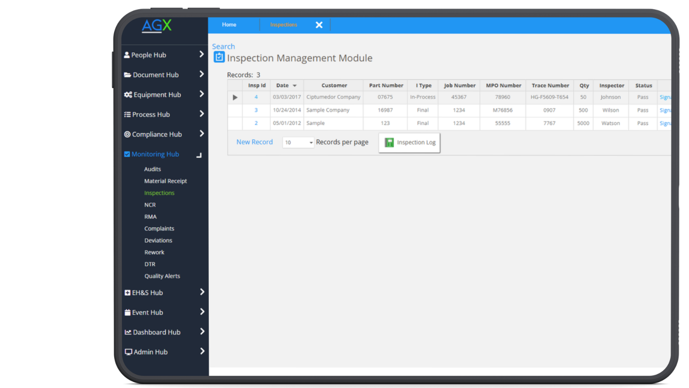This screenshot has height=388, width=689.
Task: Click the In-Process type cell
Action: [x=422, y=97]
